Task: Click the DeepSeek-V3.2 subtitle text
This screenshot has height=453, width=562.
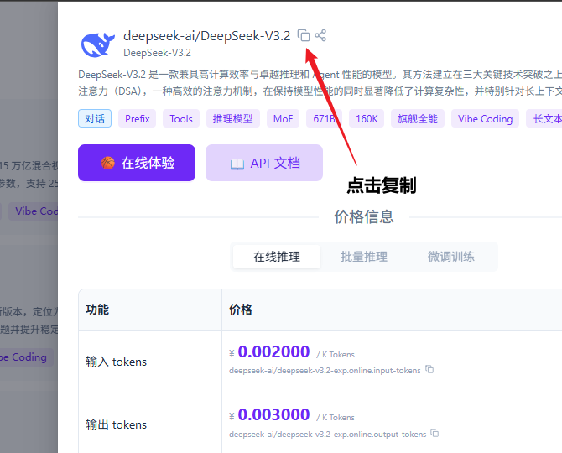Action: coord(157,53)
